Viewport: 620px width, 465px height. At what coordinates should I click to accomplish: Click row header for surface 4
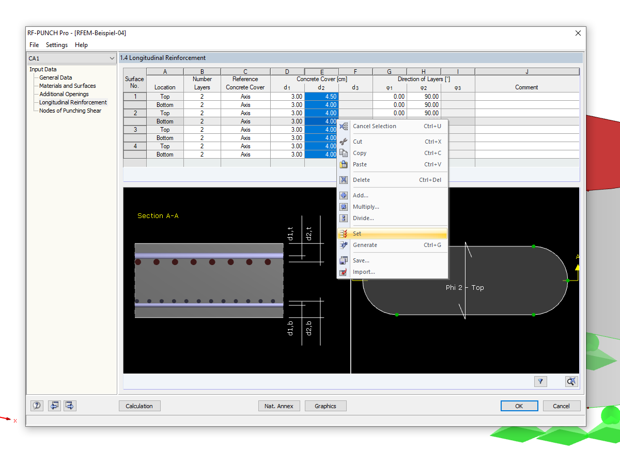(x=135, y=146)
